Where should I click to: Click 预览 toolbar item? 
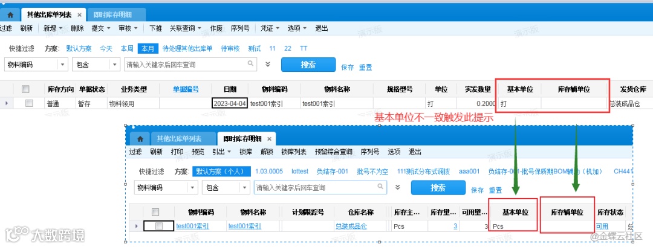[x=198, y=152]
